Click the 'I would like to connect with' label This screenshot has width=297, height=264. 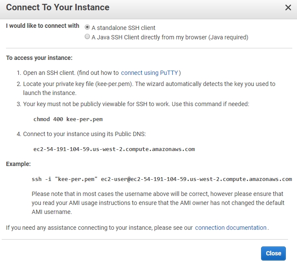[x=43, y=26]
